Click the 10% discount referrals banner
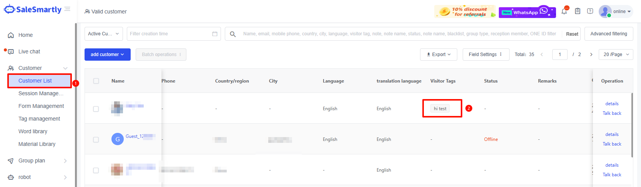The width and height of the screenshot is (641, 187). coord(465,12)
